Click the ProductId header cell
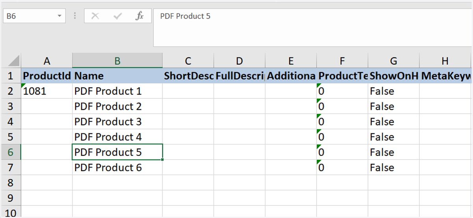Screen dimensions: 473x218 (47, 76)
